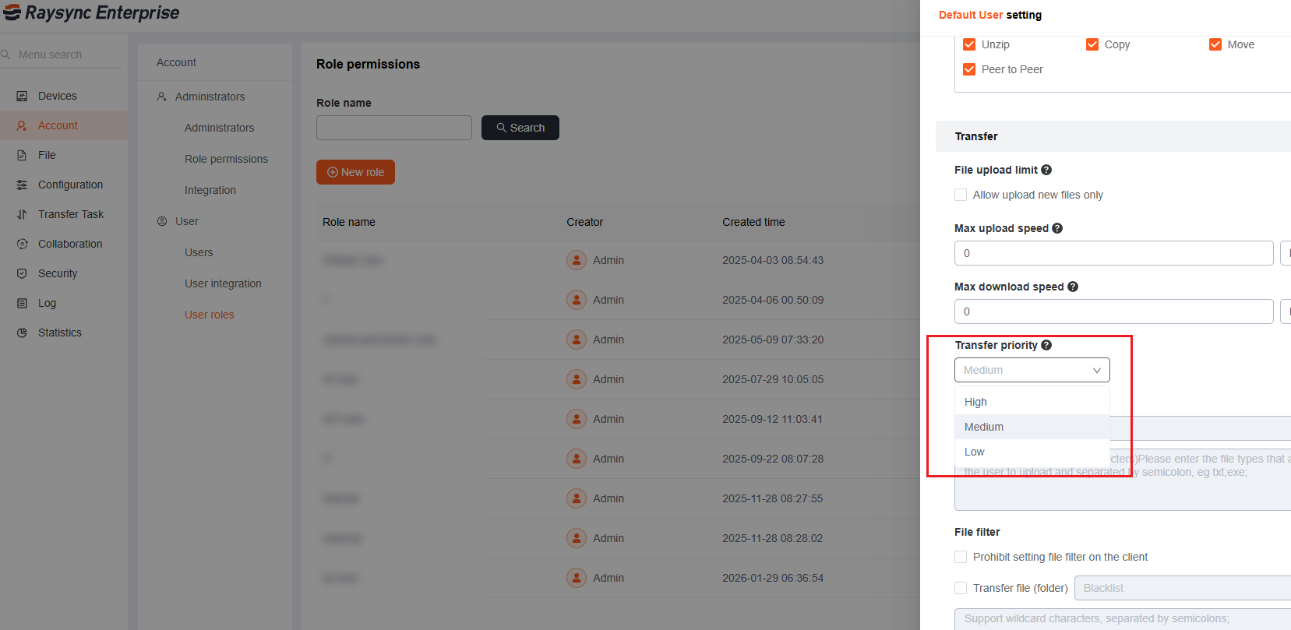Image resolution: width=1291 pixels, height=630 pixels.
Task: Click the Statistics pie chart icon
Action: [22, 333]
